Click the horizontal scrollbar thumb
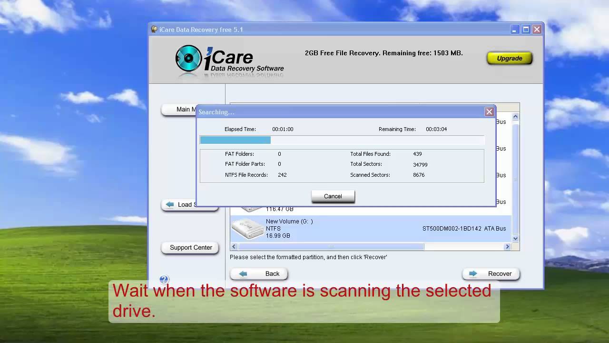The height and width of the screenshot is (343, 609). click(331, 247)
